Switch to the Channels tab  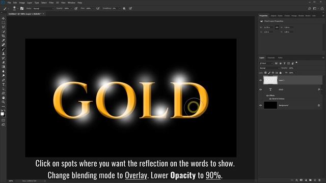point(271,58)
